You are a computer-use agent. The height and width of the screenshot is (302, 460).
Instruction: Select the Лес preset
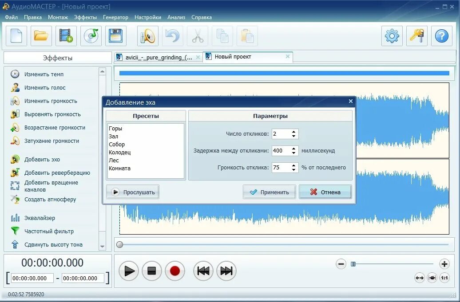[114, 160]
